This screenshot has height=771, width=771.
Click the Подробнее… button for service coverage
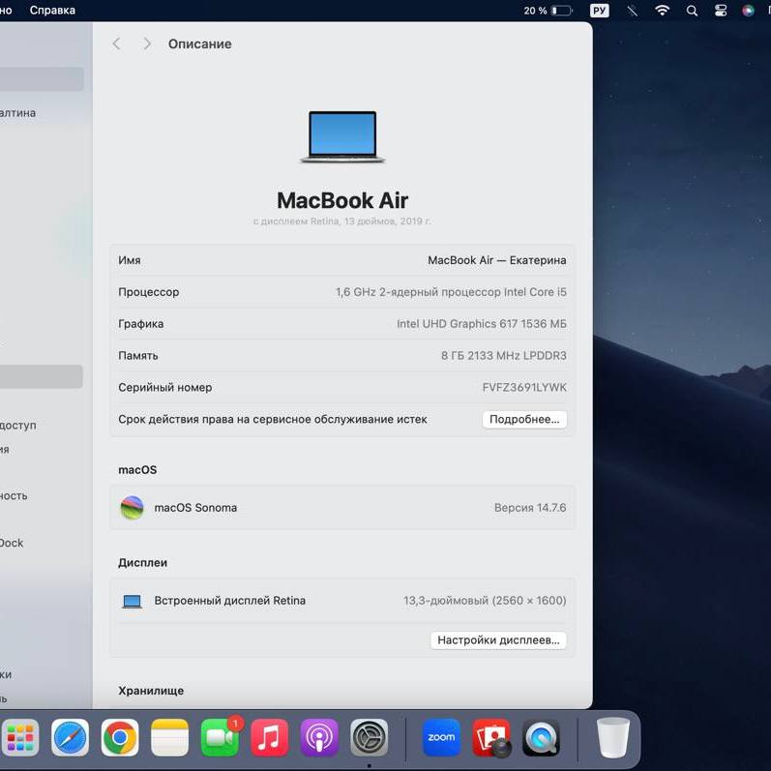(x=524, y=420)
